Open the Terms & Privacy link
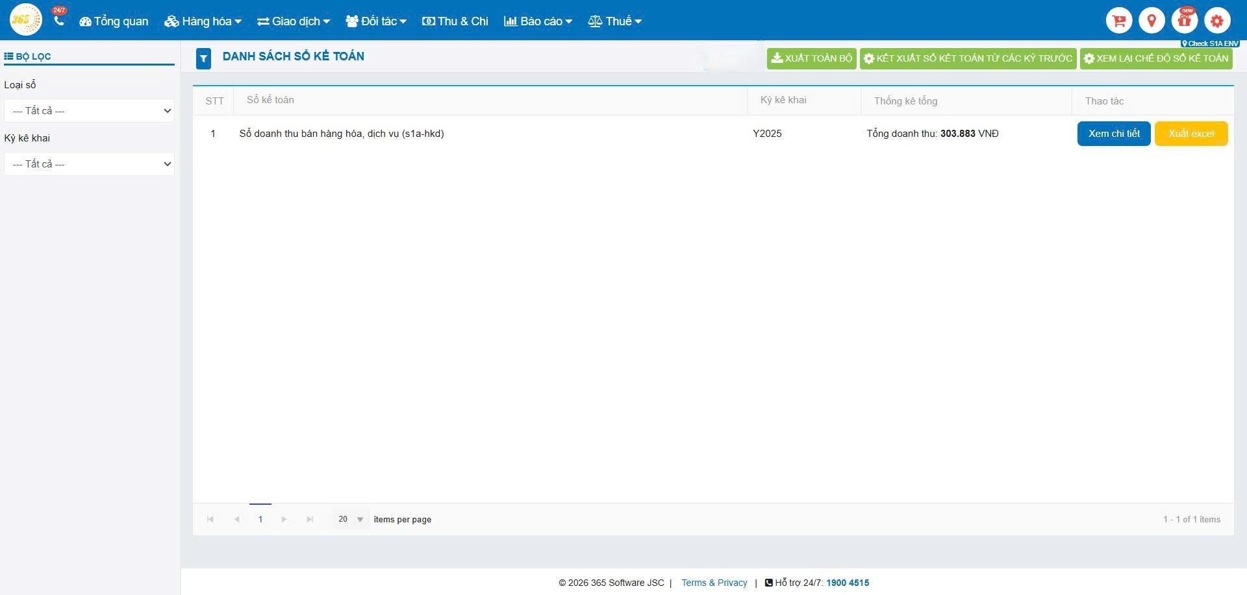Screen dimensions: 1247x595 714,583
